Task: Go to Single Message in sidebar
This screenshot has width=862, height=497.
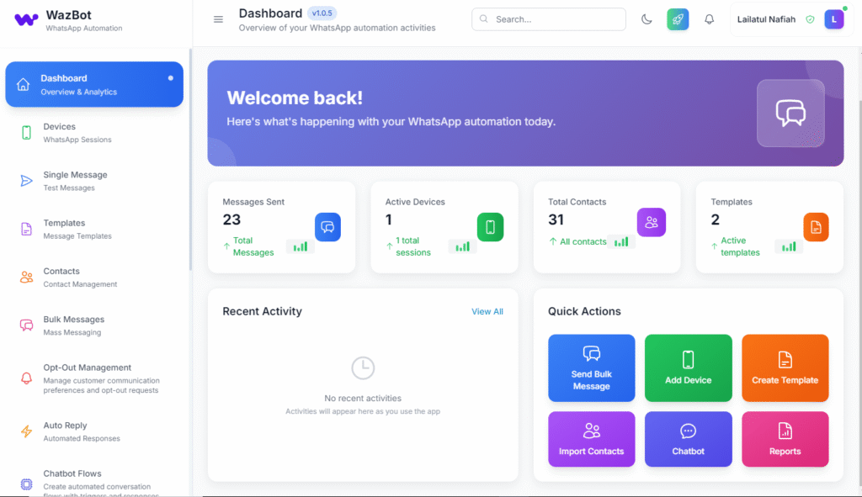Action: click(x=75, y=181)
